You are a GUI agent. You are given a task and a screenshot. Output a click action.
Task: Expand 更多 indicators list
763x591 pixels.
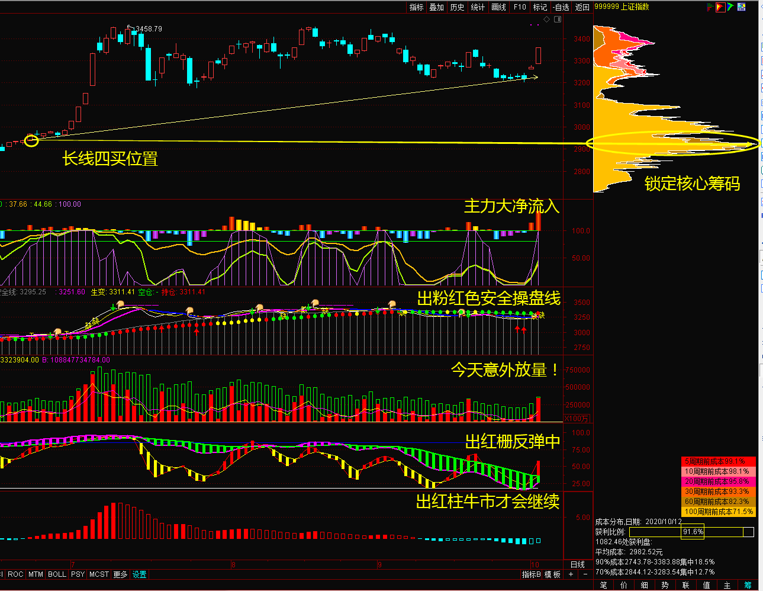[120, 574]
